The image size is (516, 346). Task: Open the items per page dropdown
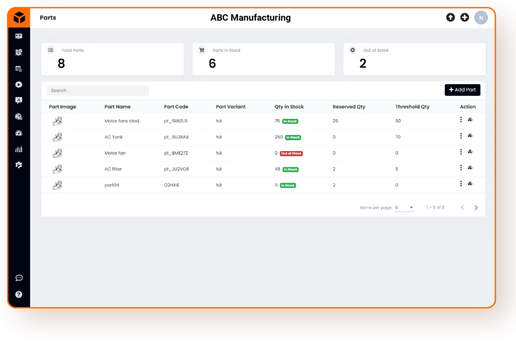pyautogui.click(x=405, y=207)
